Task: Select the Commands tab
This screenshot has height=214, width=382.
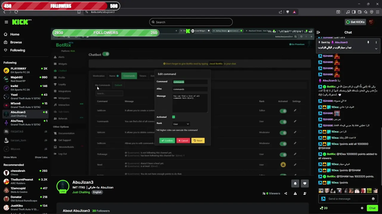Action: [129, 76]
